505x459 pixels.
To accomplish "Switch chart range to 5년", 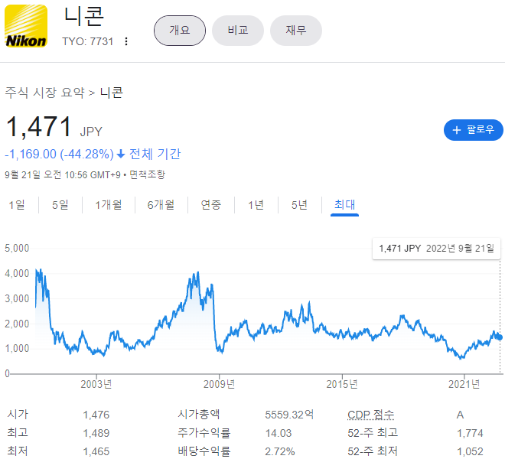I will [299, 205].
